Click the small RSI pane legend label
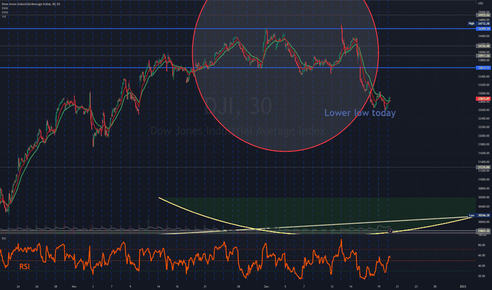Screen dimensions: 492x290 click(4, 238)
